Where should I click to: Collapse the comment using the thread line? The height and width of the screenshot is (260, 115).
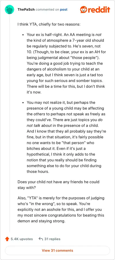point(9,123)
